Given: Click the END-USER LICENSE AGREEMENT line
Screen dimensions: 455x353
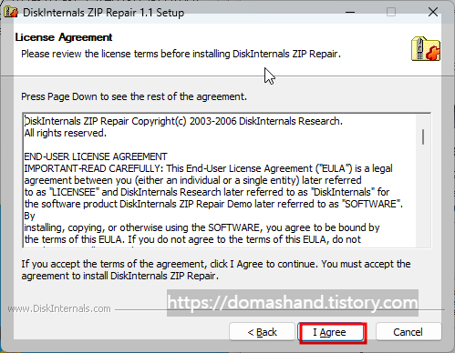Looking at the screenshot, I should pyautogui.click(x=96, y=156).
